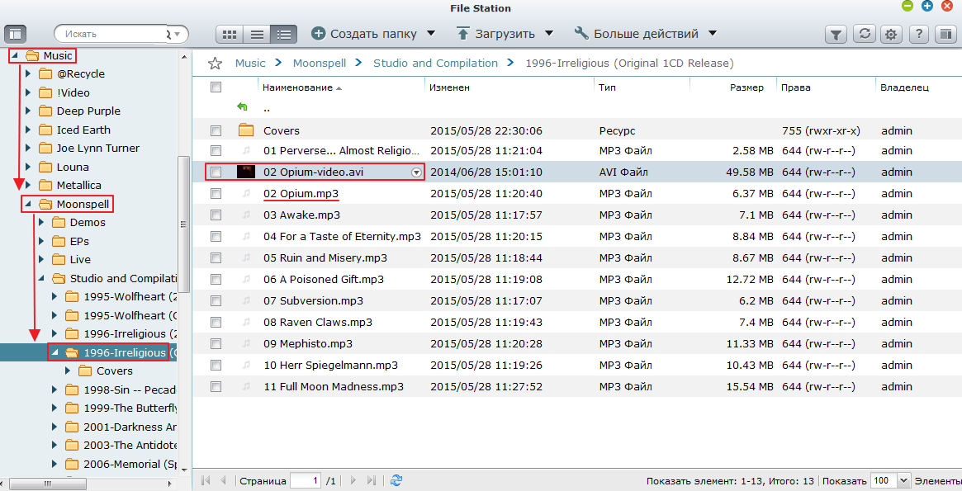Image resolution: width=962 pixels, height=491 pixels.
Task: Switch to thumbnail grid view
Action: point(230,35)
